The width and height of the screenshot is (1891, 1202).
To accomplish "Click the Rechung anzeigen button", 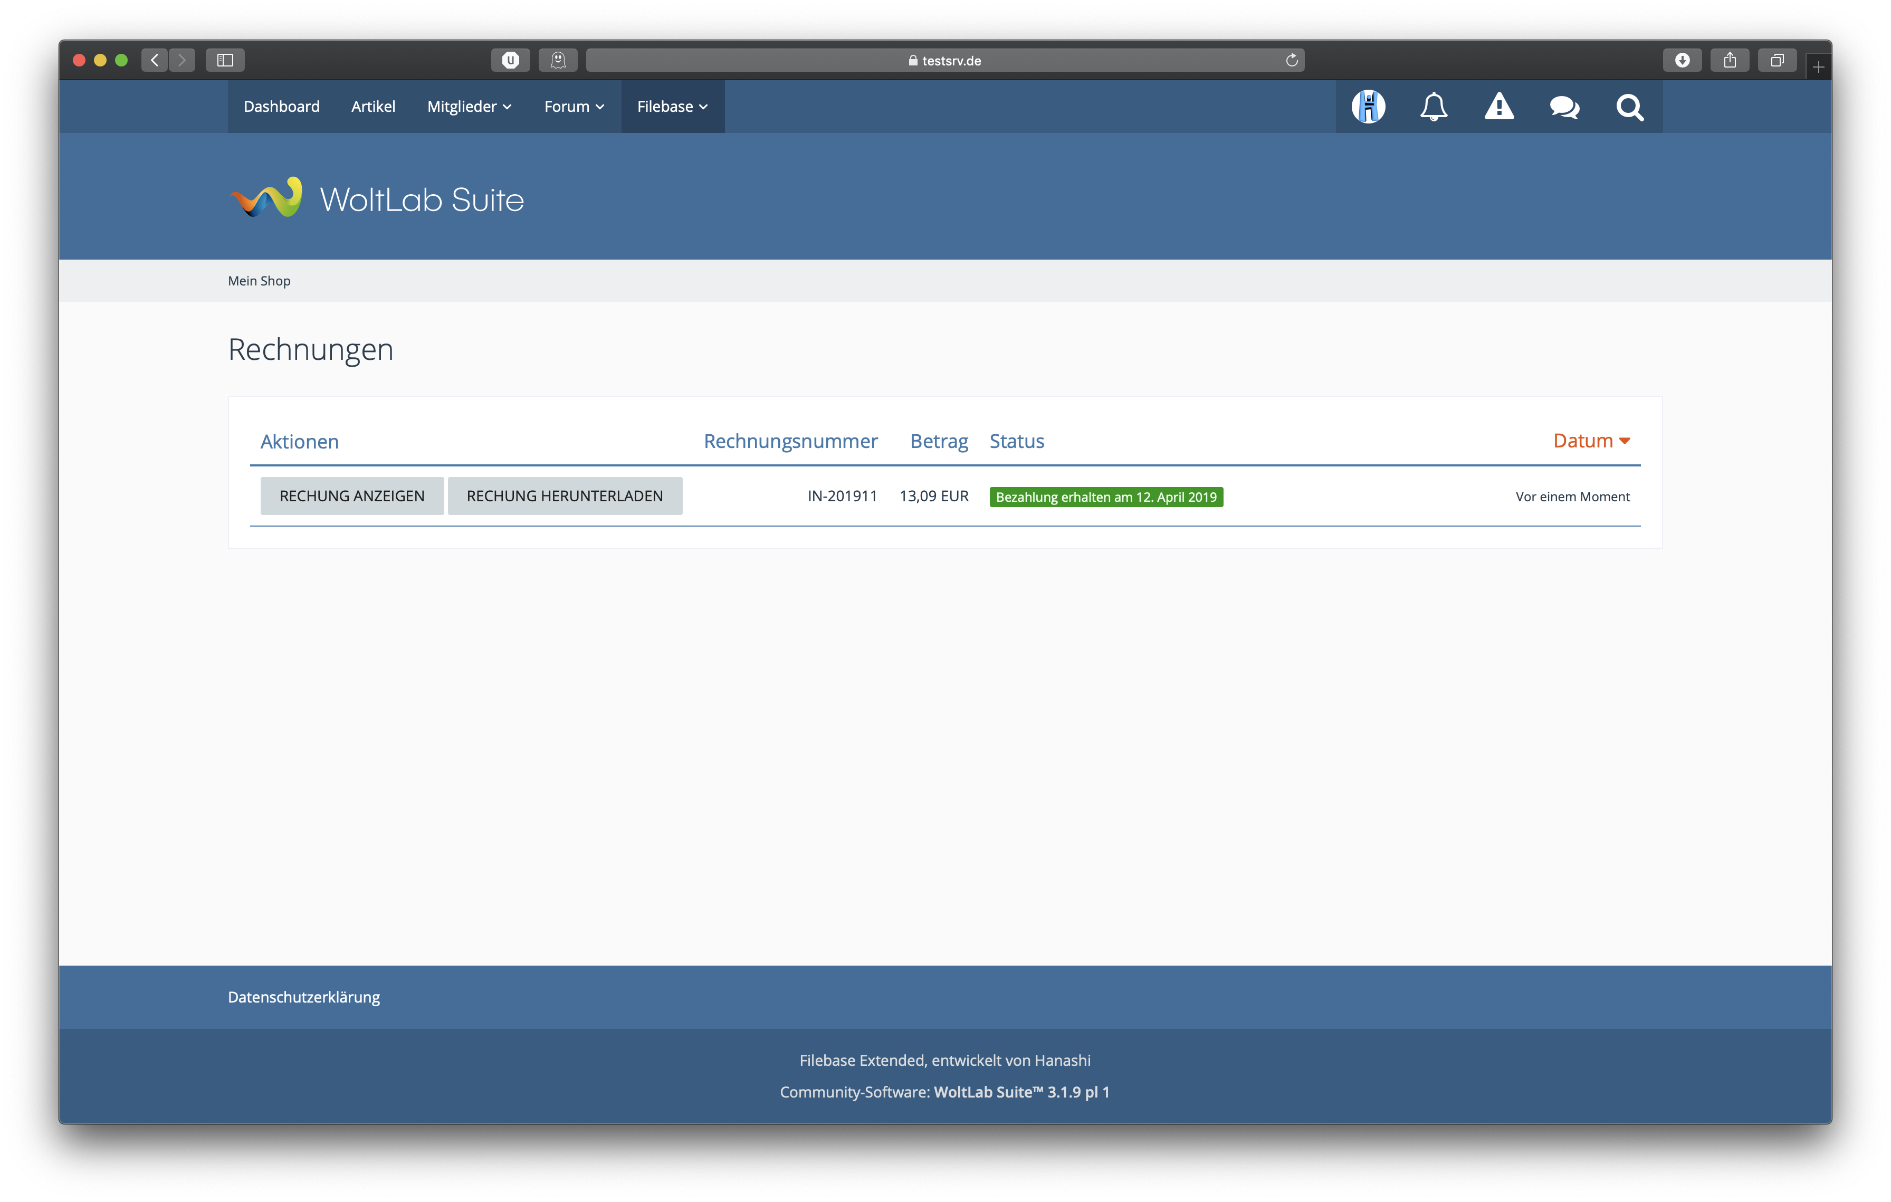I will click(x=352, y=496).
